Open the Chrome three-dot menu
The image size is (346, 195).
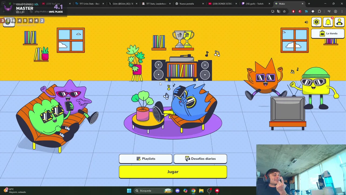tap(342, 11)
